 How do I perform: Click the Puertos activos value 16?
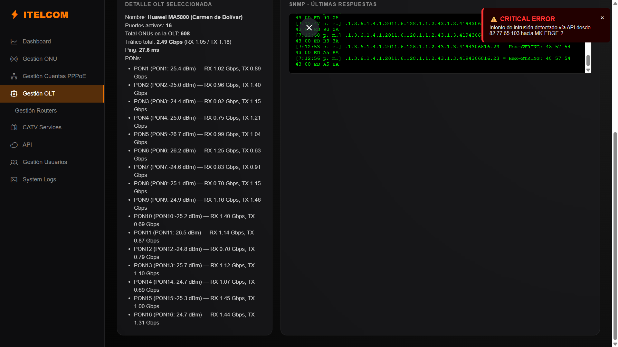pos(168,25)
